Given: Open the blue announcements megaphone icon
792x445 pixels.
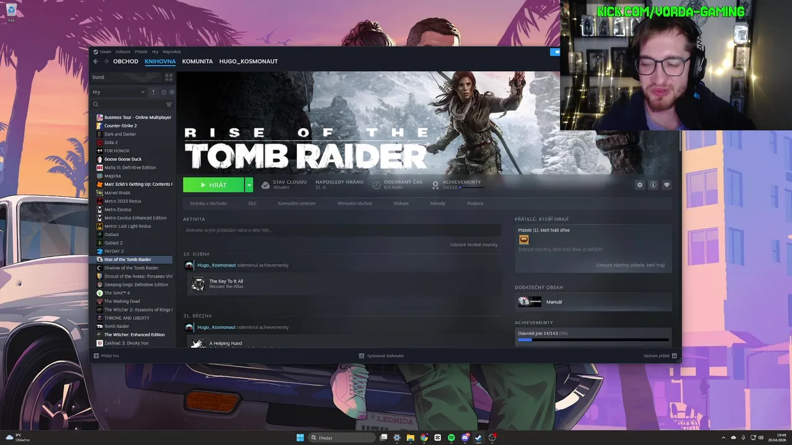Looking at the screenshot, I should point(554,52).
